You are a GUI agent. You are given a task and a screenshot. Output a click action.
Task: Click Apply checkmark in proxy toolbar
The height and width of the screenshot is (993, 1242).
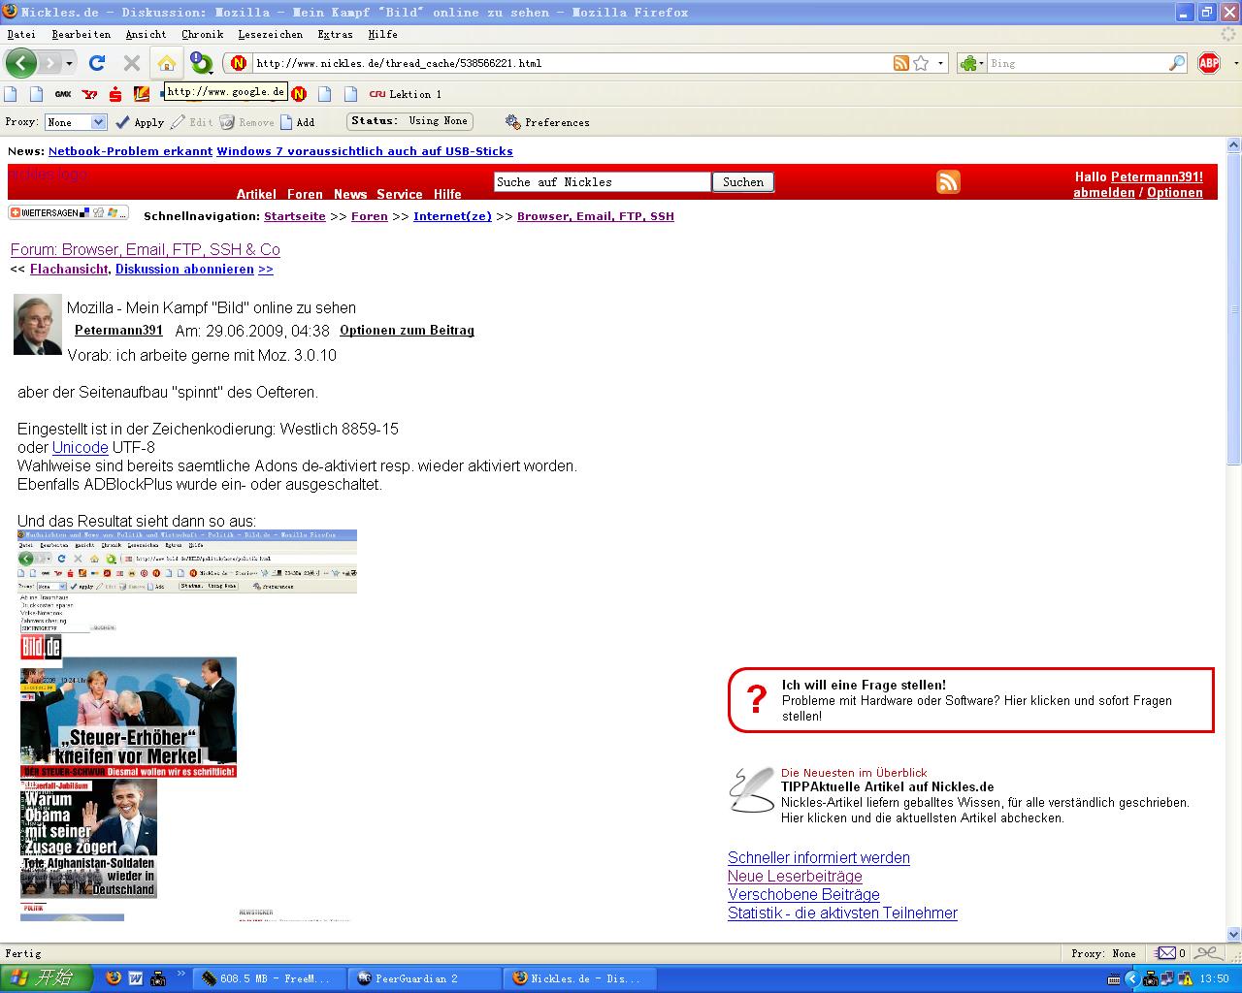[x=139, y=122]
